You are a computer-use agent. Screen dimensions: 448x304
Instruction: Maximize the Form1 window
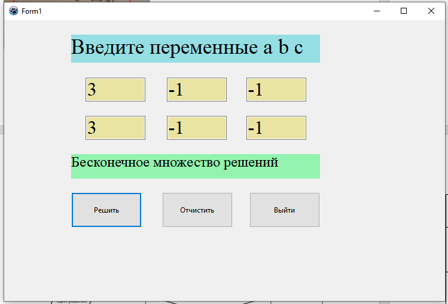(404, 11)
